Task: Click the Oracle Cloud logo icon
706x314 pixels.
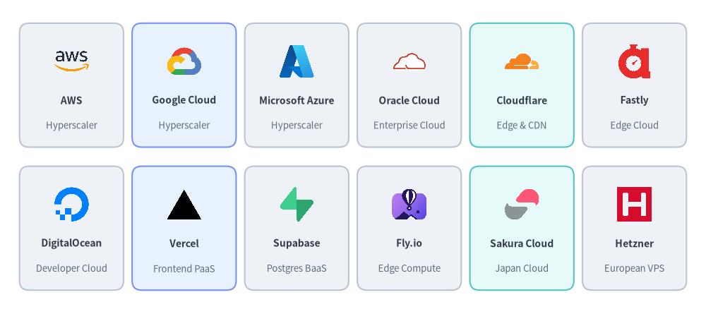Action: [x=409, y=61]
